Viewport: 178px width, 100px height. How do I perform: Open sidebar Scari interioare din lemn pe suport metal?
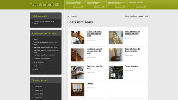click(x=46, y=51)
